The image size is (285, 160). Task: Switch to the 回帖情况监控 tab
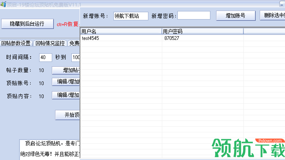pos(50,43)
